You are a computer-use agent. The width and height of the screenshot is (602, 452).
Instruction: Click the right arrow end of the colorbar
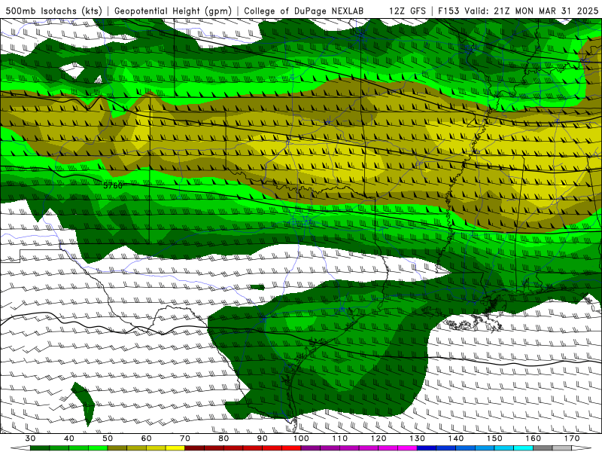(581, 448)
